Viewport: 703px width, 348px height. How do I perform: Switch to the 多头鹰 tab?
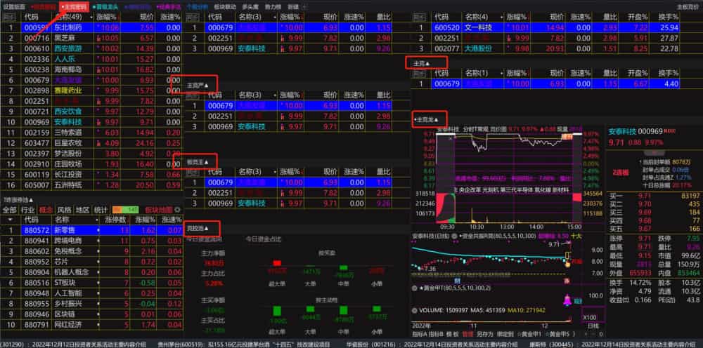tap(250, 7)
